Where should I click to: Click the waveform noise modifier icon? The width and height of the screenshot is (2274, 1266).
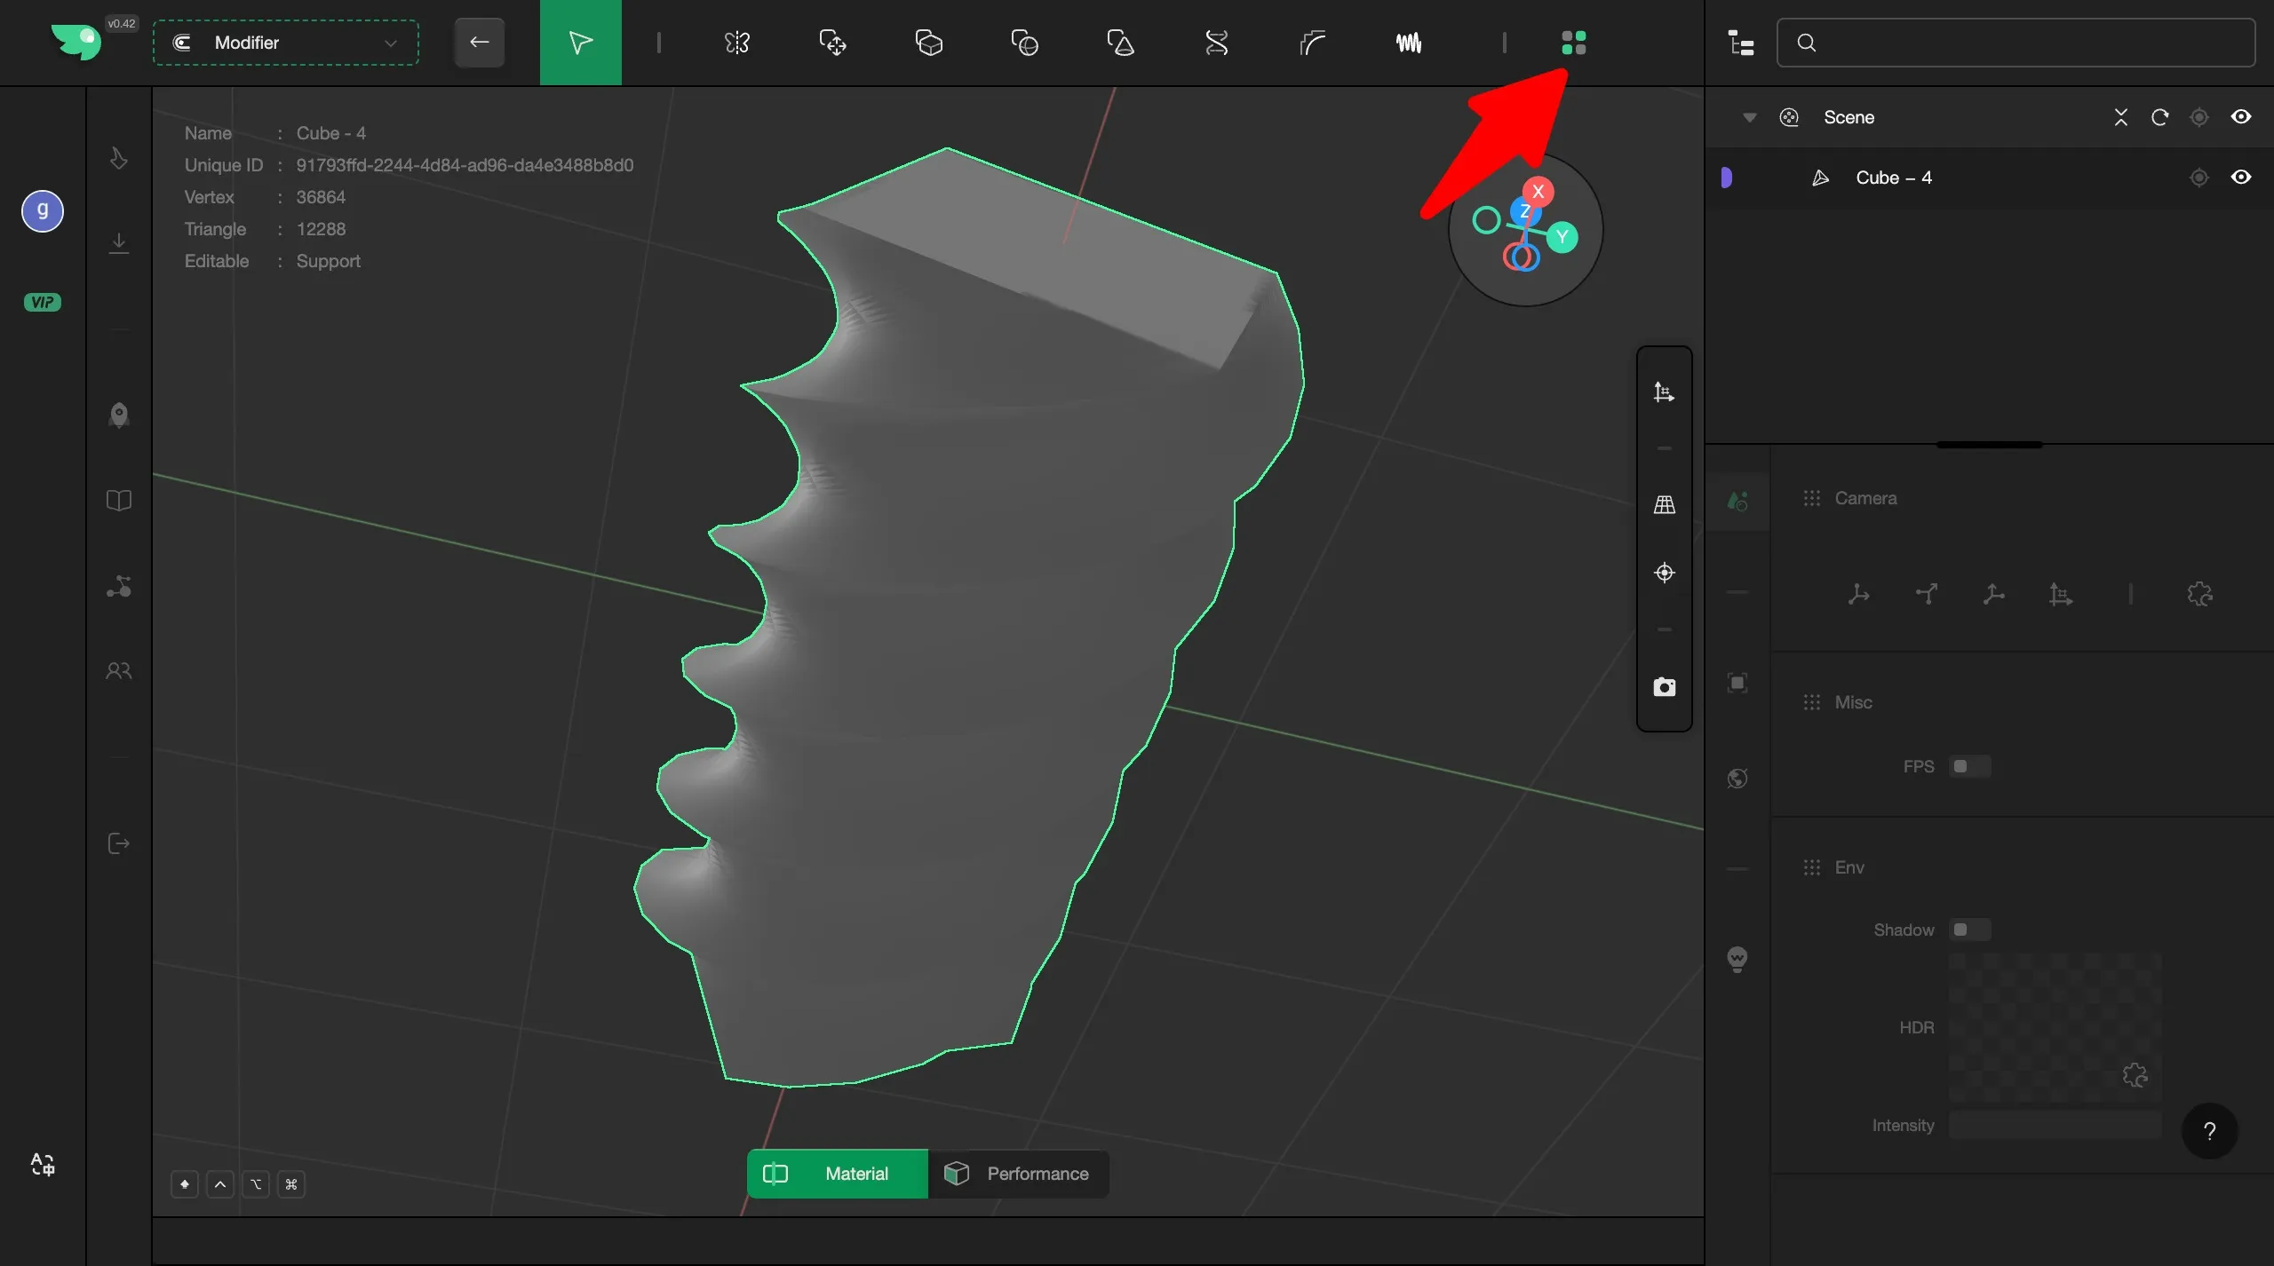1408,43
